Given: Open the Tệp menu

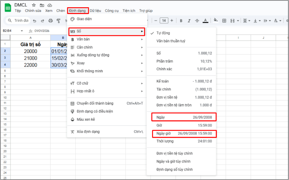Looking at the screenshot, I should click(x=18, y=11).
